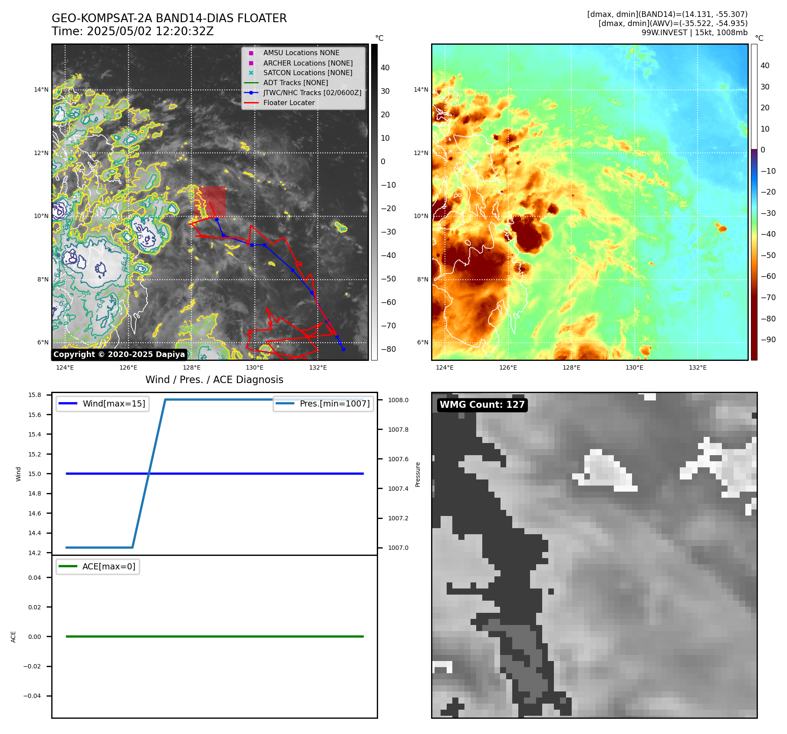Click the −0.04 tick on the ACE axis
Image resolution: width=787 pixels, height=734 pixels.
pos(32,696)
